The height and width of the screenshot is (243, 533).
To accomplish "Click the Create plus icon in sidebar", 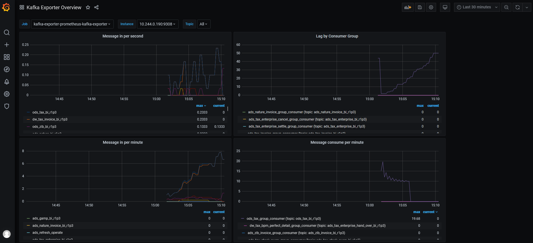I will click(x=7, y=45).
